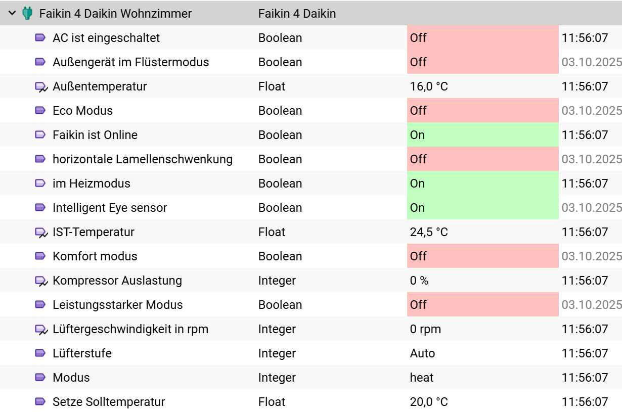This screenshot has height=412, width=622.
Task: Click the Lüfterstufe variable icon
Action: pyautogui.click(x=40, y=353)
